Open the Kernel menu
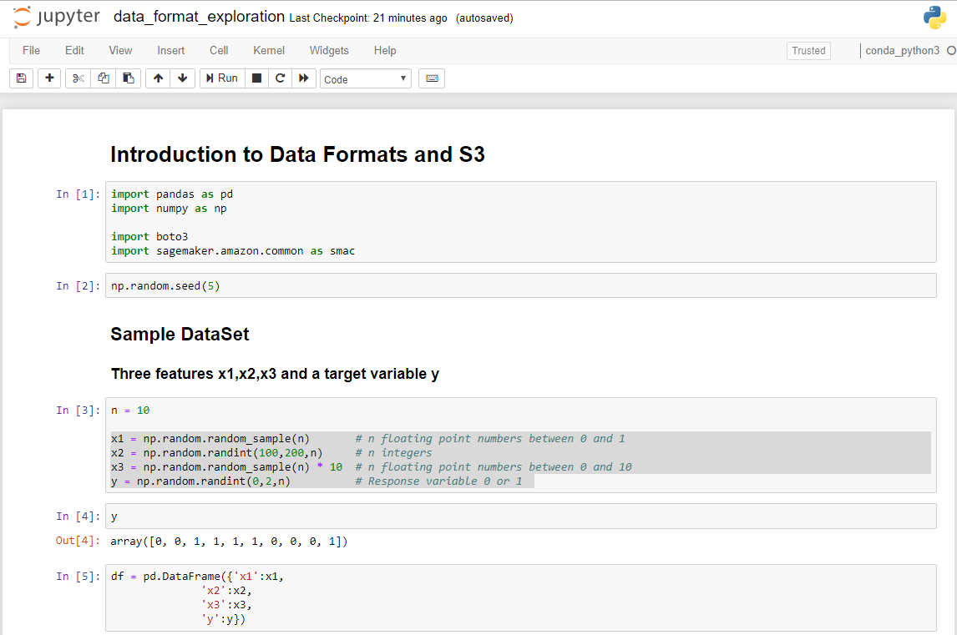The width and height of the screenshot is (957, 635). pos(269,51)
